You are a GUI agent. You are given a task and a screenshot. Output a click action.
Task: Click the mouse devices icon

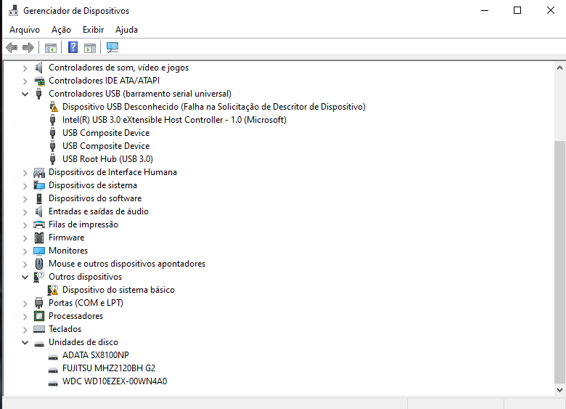click(x=39, y=264)
